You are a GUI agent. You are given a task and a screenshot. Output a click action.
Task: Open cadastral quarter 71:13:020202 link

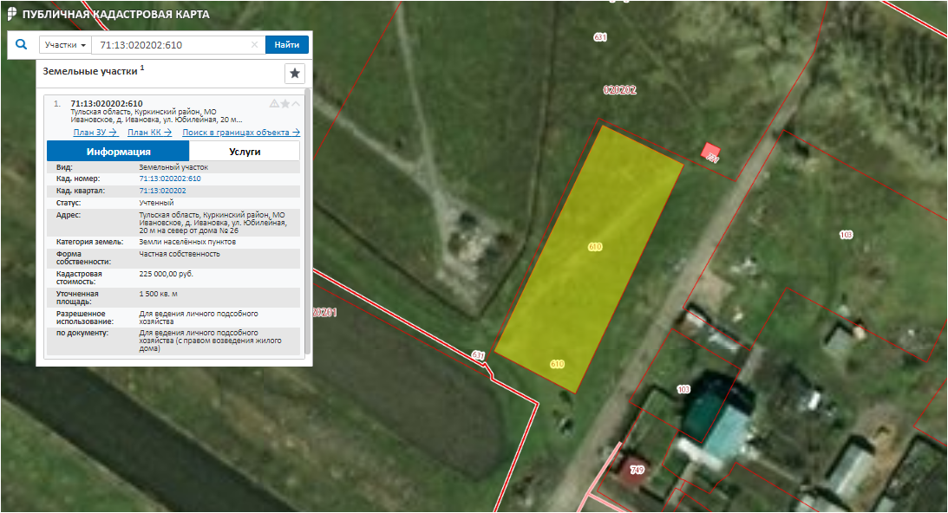click(162, 191)
